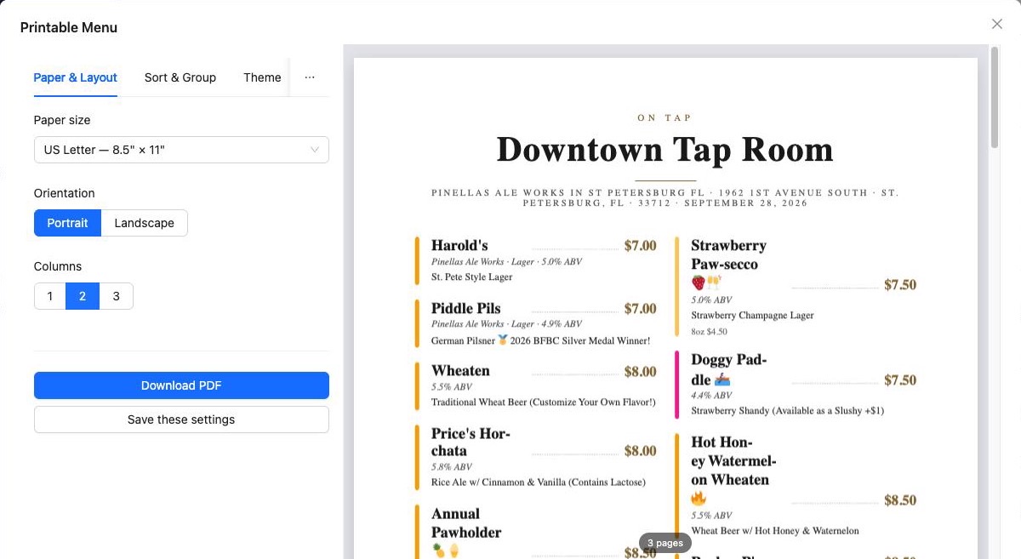Click the pineapple emoji under Annual Pawholder
This screenshot has width=1021, height=559.
439,550
